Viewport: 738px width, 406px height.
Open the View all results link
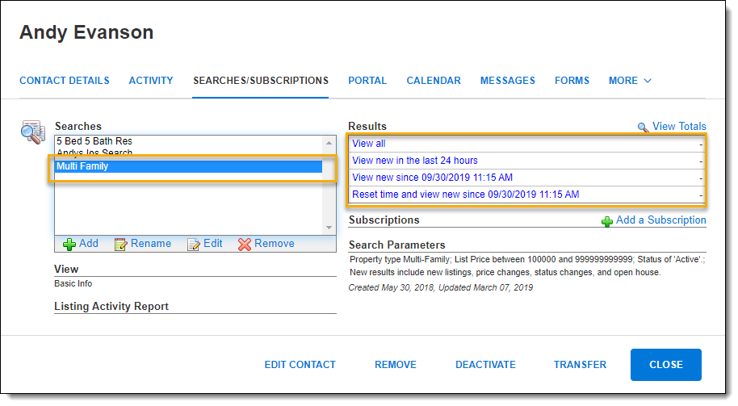(369, 144)
